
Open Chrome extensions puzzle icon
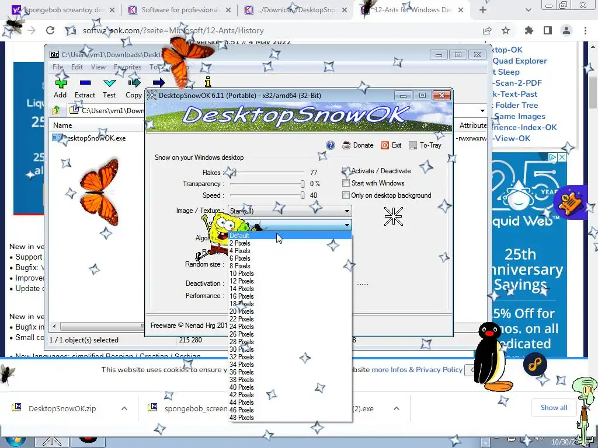coord(529,30)
